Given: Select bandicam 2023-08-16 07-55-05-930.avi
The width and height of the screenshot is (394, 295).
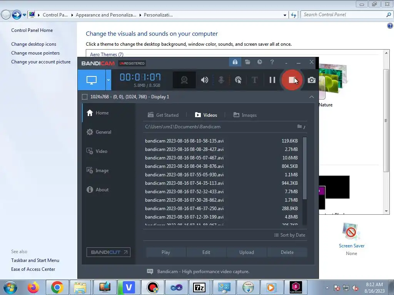Looking at the screenshot, I should (x=221, y=175).
